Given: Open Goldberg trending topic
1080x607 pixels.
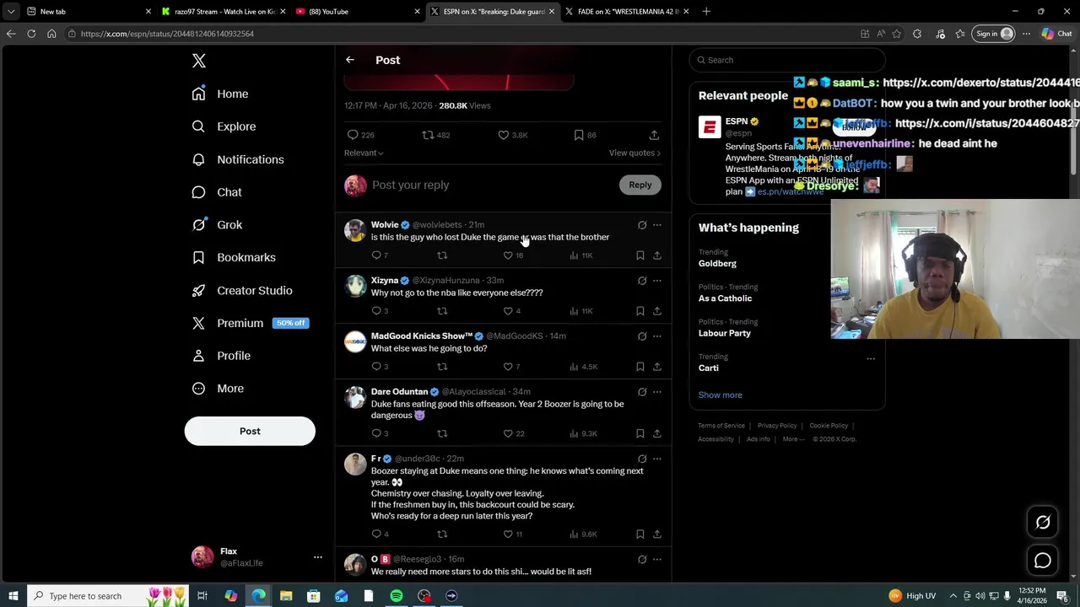Looking at the screenshot, I should (717, 264).
